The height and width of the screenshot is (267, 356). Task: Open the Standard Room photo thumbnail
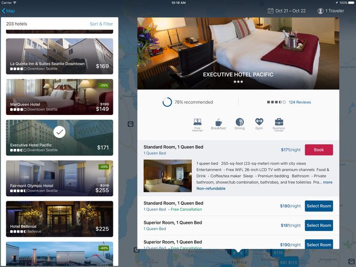168,176
